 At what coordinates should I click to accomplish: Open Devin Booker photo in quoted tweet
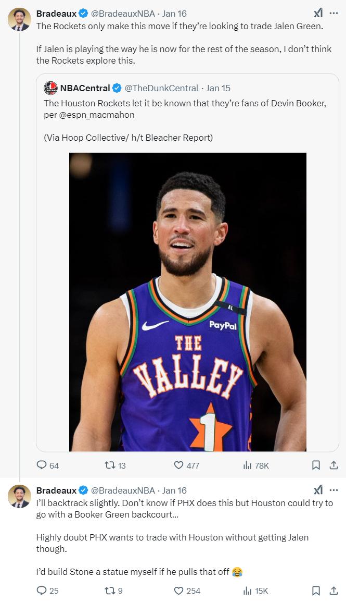tap(187, 301)
